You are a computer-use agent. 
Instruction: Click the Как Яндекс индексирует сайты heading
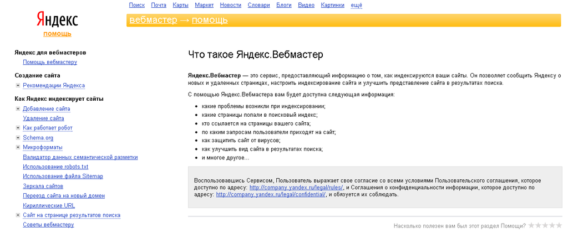59,99
